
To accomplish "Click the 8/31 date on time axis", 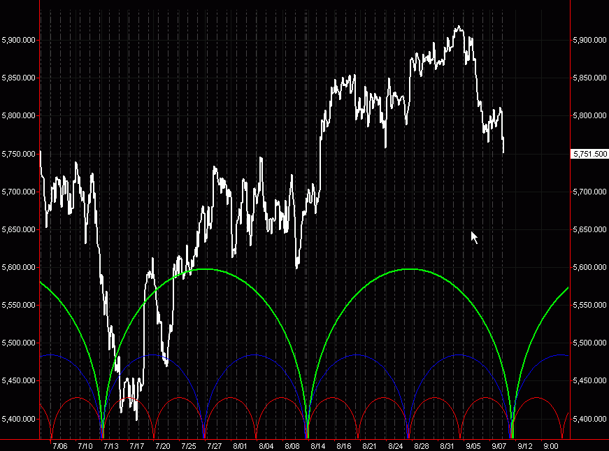I will pyautogui.click(x=447, y=446).
